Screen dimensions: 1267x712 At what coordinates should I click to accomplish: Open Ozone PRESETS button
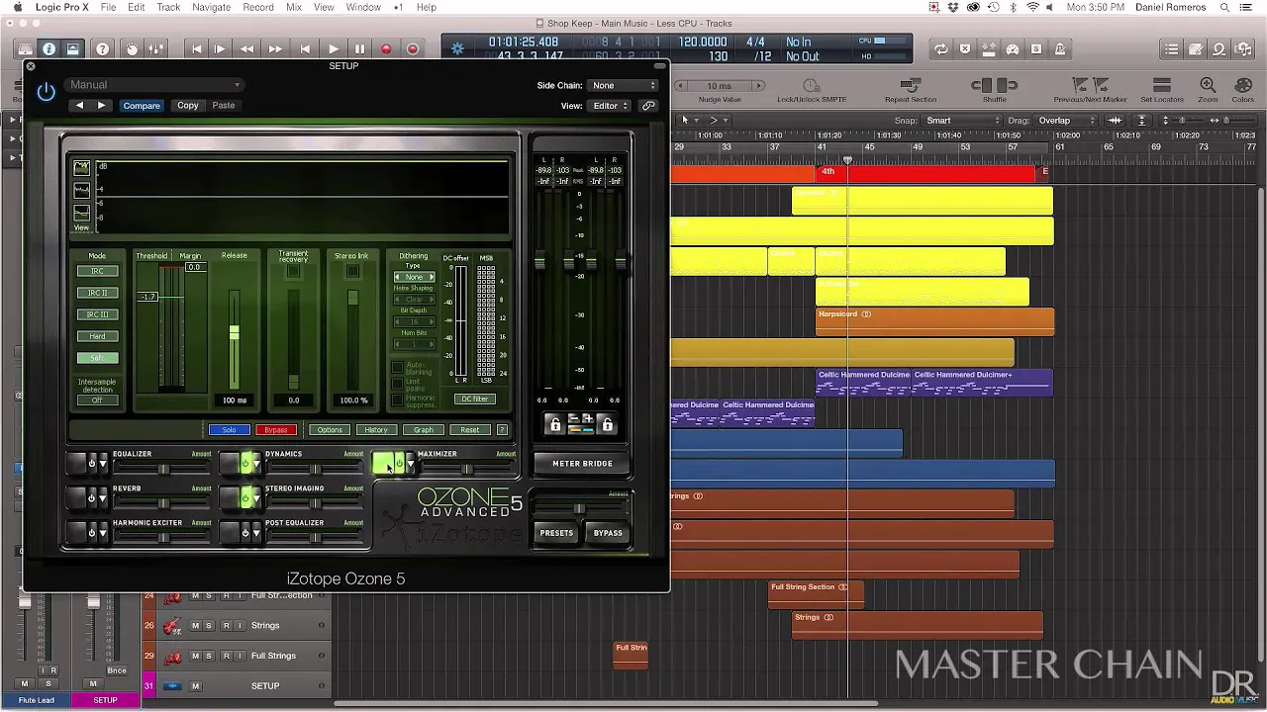tap(556, 533)
